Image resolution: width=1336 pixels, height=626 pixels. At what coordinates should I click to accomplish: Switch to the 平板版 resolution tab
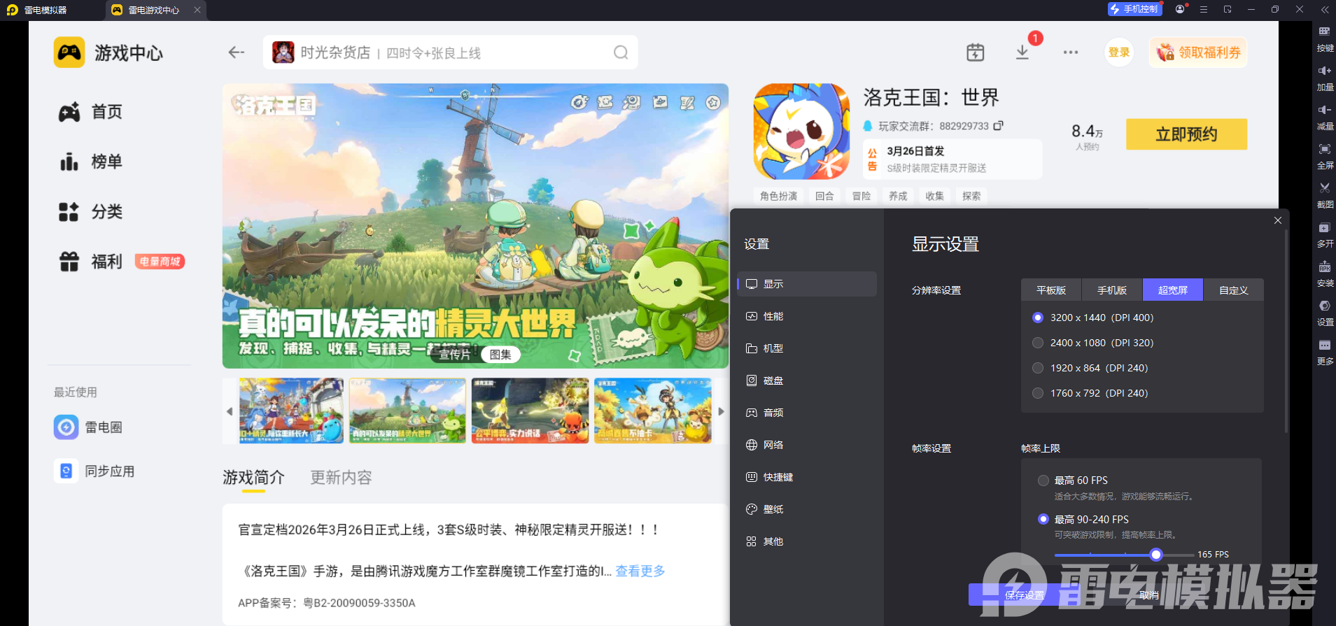point(1051,290)
